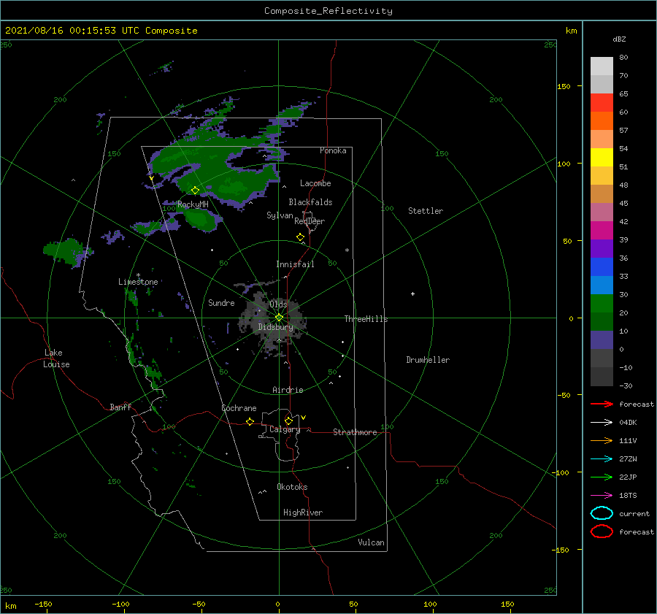657x614 pixels.
Task: Click the white 04DK arrow icon
Action: tap(602, 423)
